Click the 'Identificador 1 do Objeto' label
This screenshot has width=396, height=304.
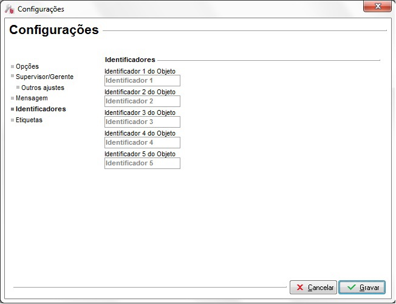140,71
